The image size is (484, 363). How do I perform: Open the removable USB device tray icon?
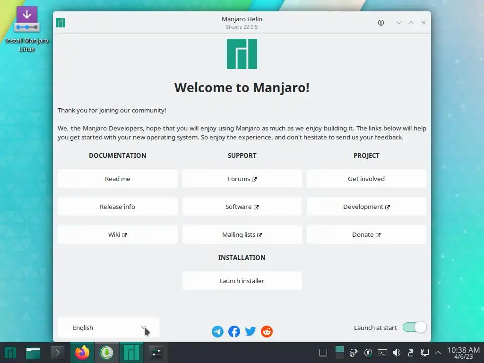tap(411, 353)
